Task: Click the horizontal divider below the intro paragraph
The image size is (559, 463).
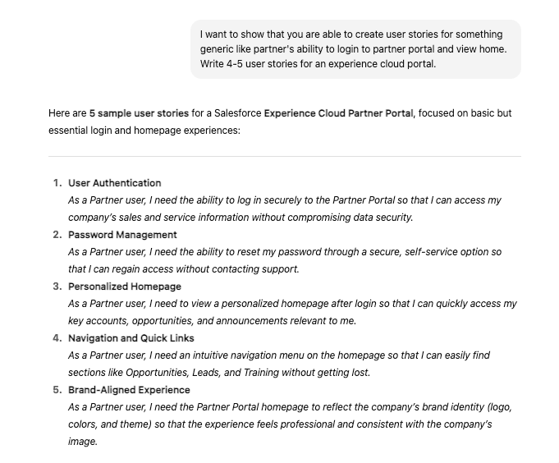Action: pos(285,156)
